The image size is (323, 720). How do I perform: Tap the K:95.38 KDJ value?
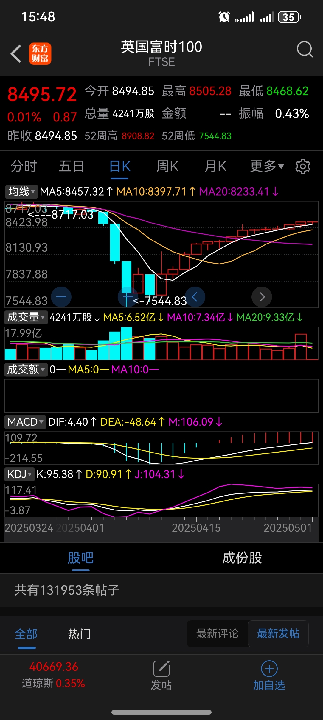(x=59, y=474)
